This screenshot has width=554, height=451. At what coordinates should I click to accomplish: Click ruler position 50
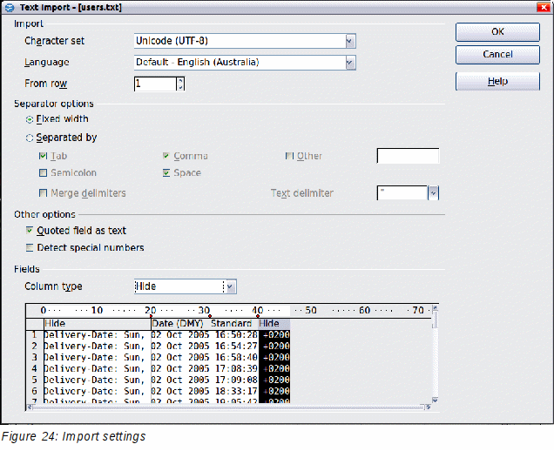(311, 311)
